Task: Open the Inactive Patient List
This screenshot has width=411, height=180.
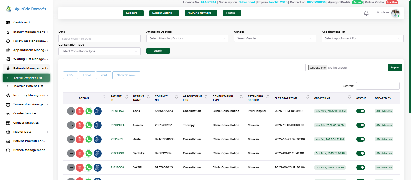Action: [x=28, y=86]
